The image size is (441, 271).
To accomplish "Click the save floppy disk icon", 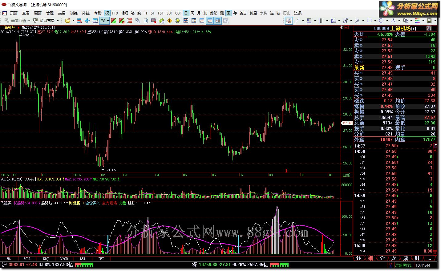I will click(429, 21).
